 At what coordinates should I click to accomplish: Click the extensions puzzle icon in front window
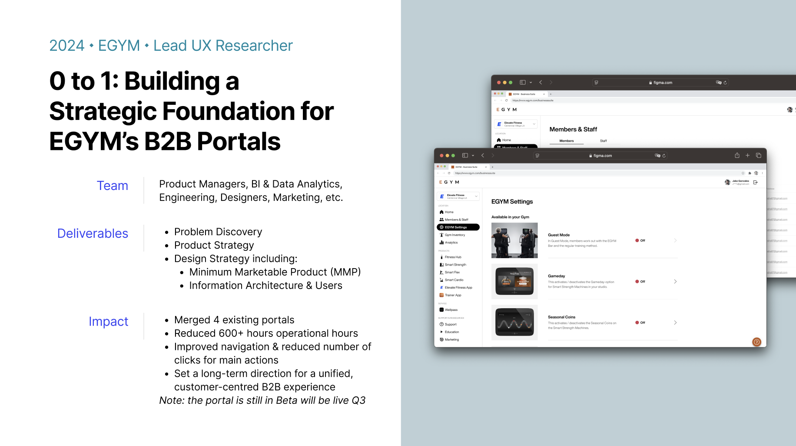pyautogui.click(x=750, y=173)
